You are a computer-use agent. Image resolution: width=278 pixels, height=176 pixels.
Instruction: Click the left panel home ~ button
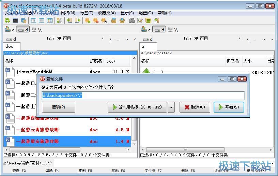point(127,39)
